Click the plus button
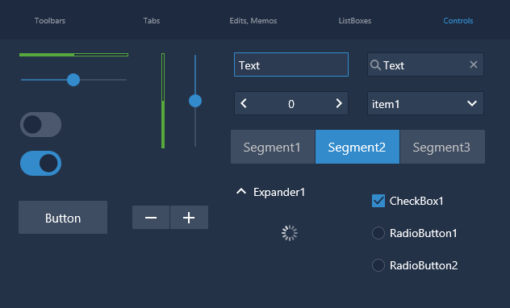This screenshot has width=510, height=308. pyautogui.click(x=189, y=218)
